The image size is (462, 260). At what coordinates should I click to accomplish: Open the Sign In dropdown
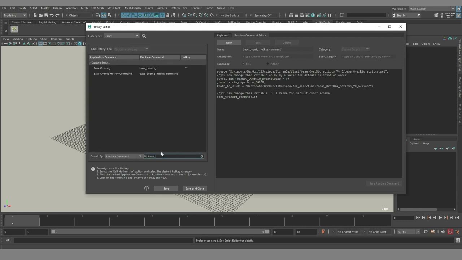[x=406, y=15]
